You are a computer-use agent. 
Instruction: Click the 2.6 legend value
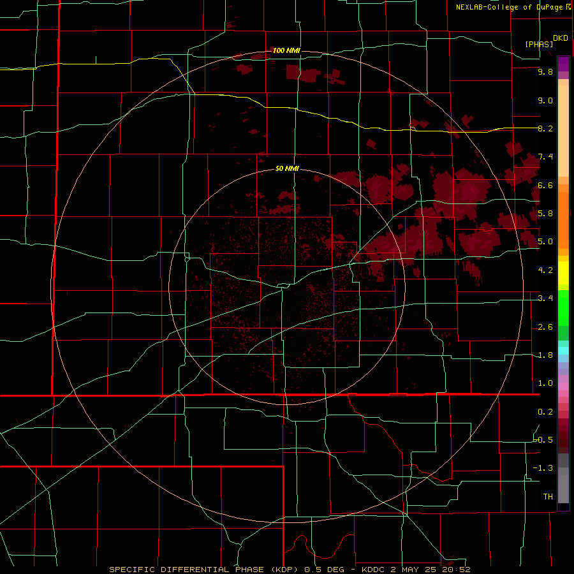point(545,327)
